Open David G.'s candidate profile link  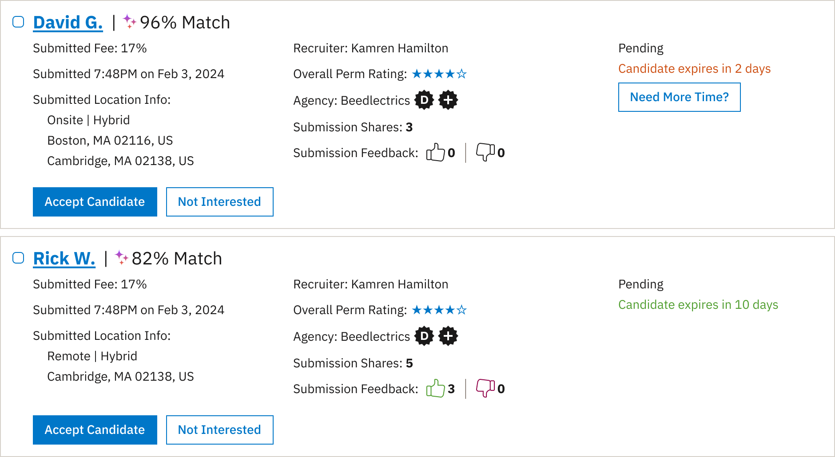[68, 22]
